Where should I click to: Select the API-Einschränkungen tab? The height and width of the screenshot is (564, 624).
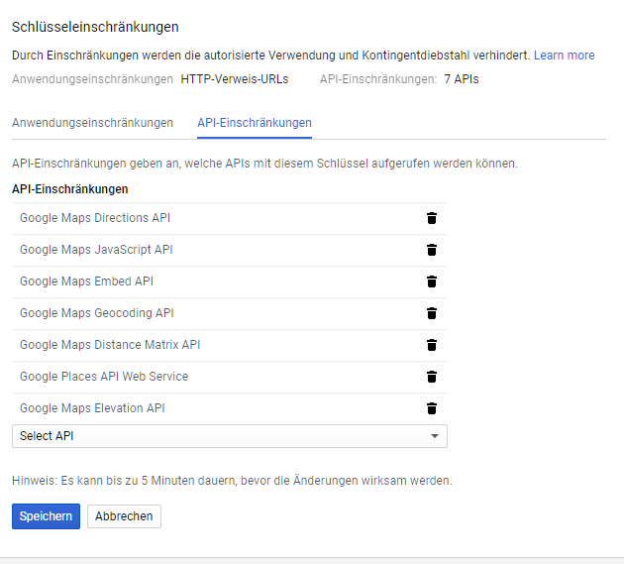(255, 123)
